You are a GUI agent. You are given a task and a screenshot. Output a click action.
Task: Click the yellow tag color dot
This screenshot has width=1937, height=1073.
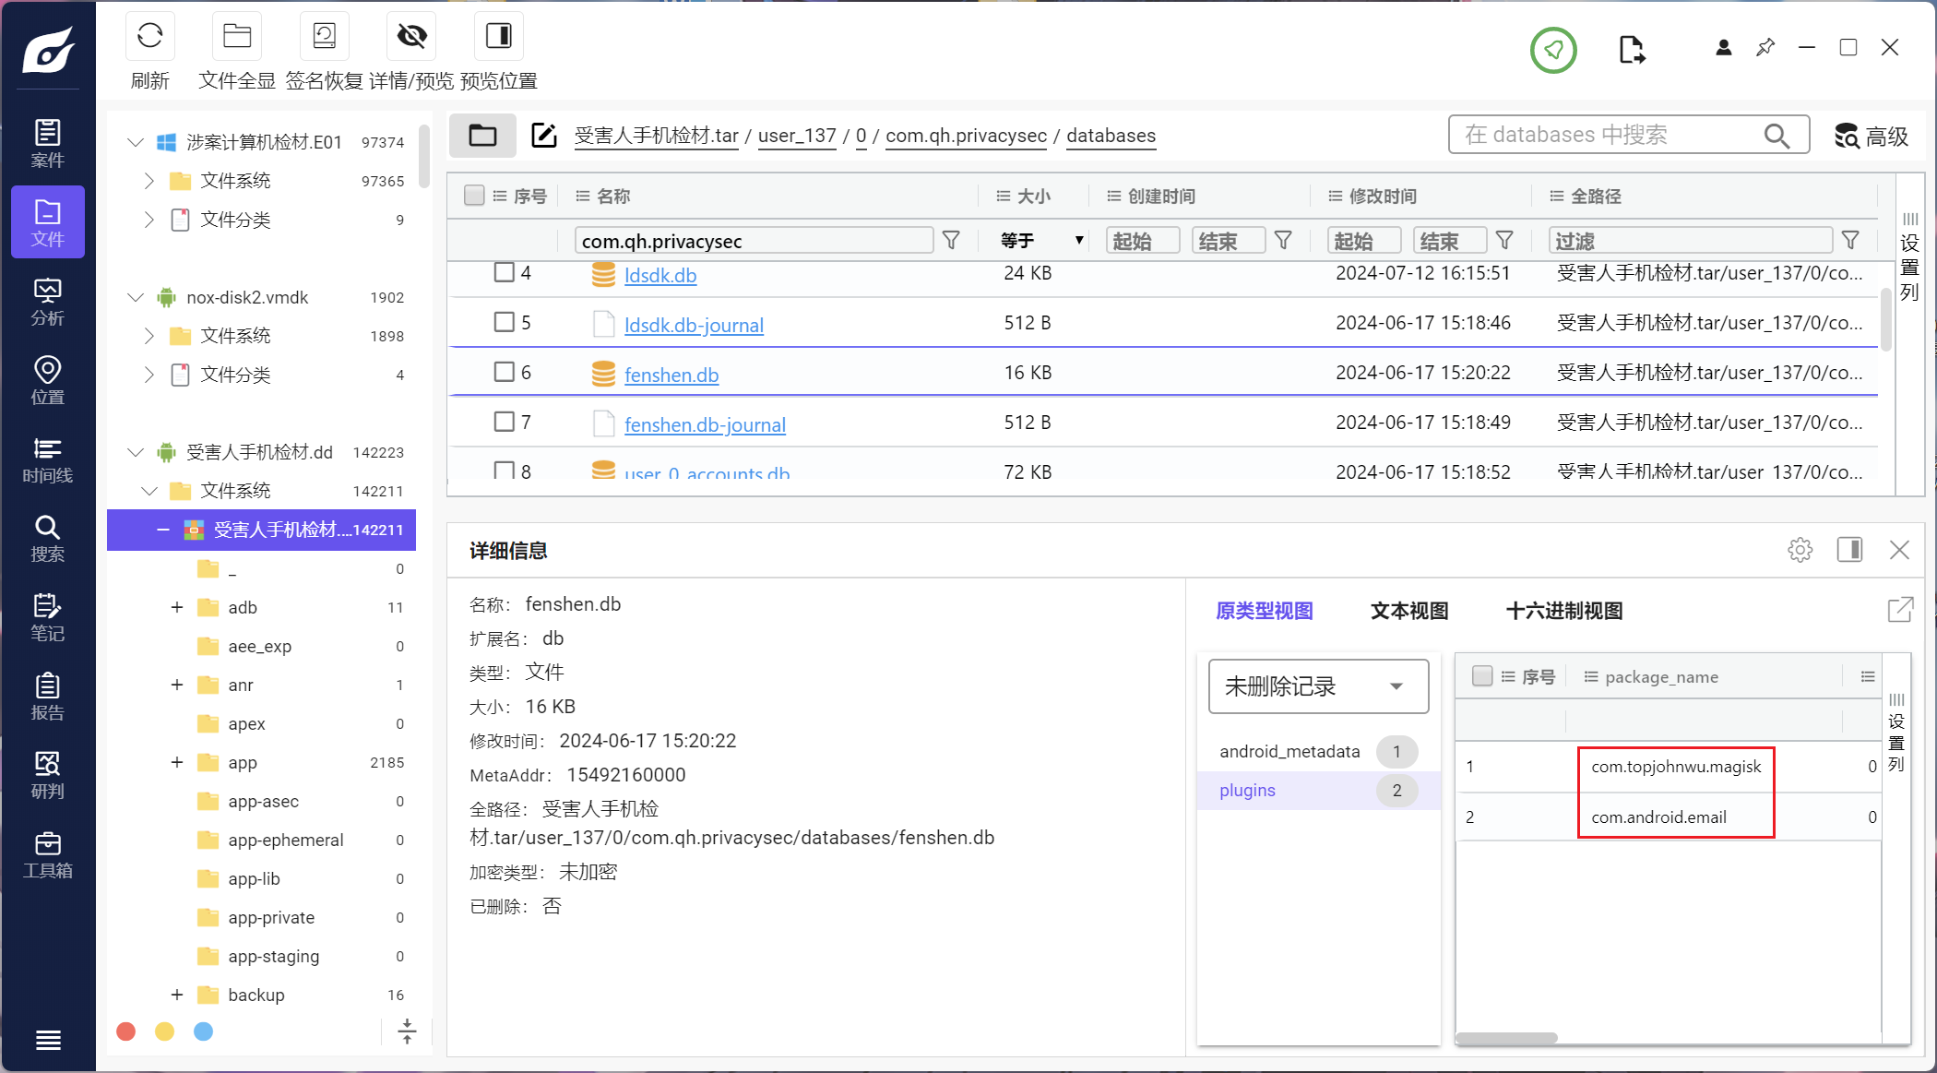165,1031
